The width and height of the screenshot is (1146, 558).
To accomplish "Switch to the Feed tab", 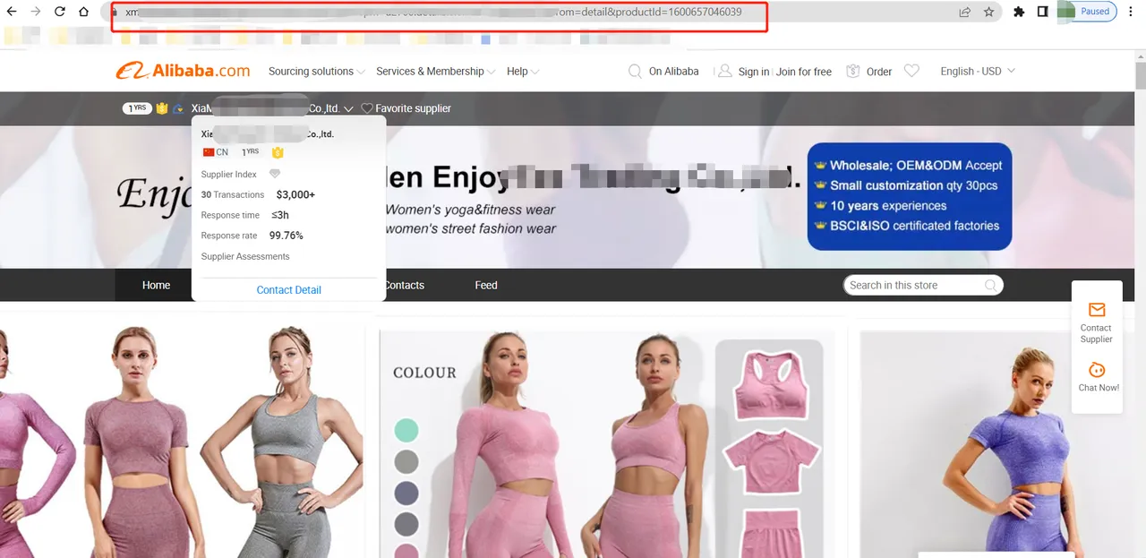I will (485, 285).
